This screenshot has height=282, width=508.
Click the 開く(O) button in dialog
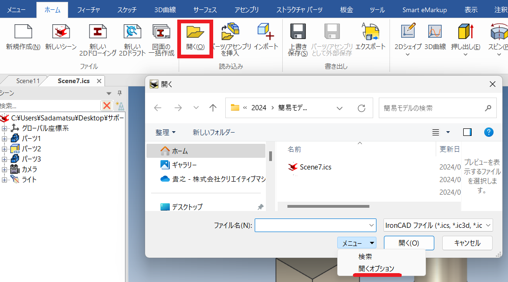click(x=409, y=243)
